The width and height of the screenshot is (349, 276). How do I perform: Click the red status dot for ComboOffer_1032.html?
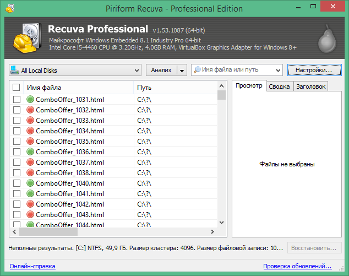30,110
